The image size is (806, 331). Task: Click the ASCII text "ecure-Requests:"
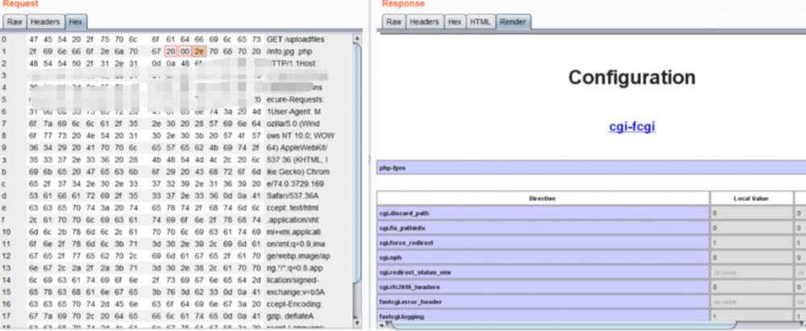click(295, 100)
